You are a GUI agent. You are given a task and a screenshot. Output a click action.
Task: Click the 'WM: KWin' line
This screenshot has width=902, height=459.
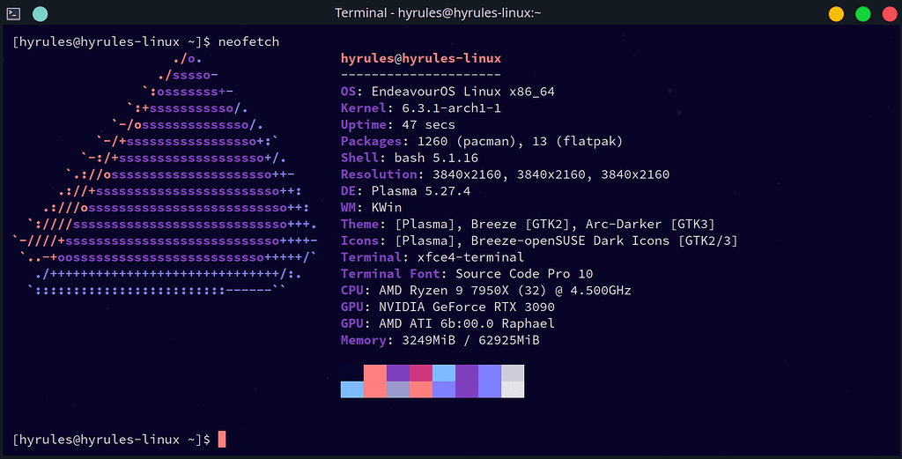[371, 208]
